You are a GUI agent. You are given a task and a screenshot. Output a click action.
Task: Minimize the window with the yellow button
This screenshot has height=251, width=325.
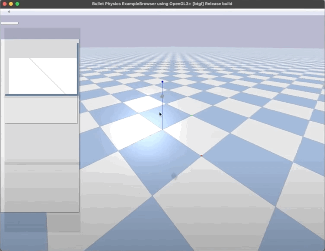click(x=11, y=4)
